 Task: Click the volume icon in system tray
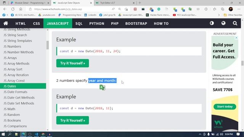coord(222,134)
